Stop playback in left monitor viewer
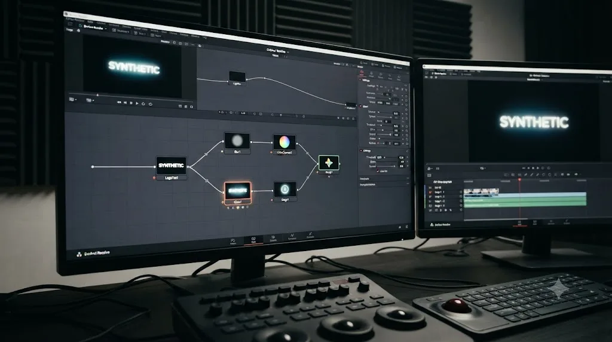The height and width of the screenshot is (342, 612). point(131,103)
